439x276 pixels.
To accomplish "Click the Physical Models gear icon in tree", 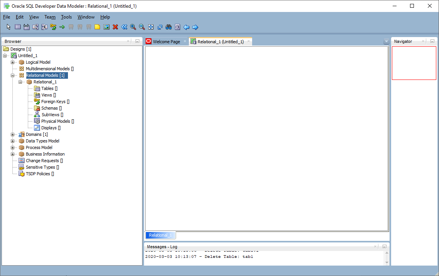I will [37, 121].
